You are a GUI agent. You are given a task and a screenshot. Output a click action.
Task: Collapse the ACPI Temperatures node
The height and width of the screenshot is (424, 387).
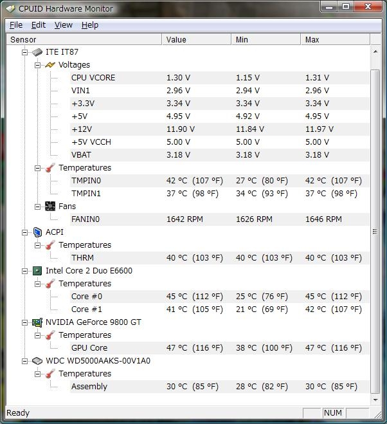coord(37,245)
